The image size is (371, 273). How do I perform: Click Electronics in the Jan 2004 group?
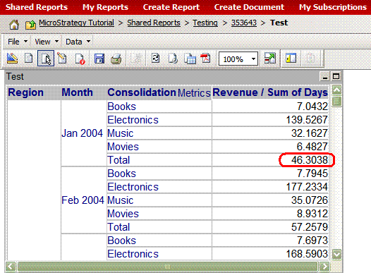point(133,120)
